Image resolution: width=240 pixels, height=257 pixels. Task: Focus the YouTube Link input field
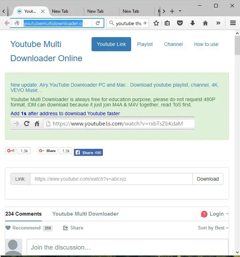(x=111, y=179)
